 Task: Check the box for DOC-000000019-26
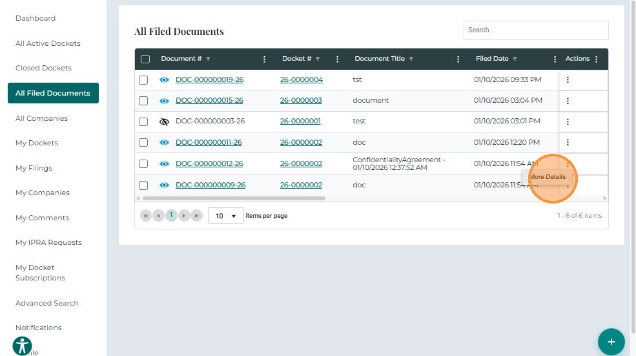[x=143, y=80]
